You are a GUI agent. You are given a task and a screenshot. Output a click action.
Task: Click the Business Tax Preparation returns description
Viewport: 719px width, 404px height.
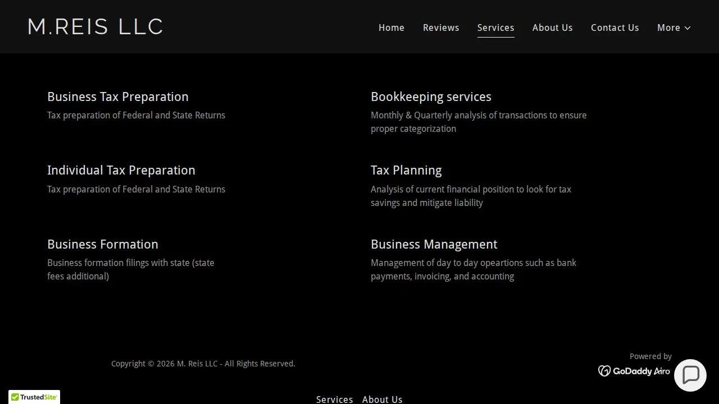136,115
